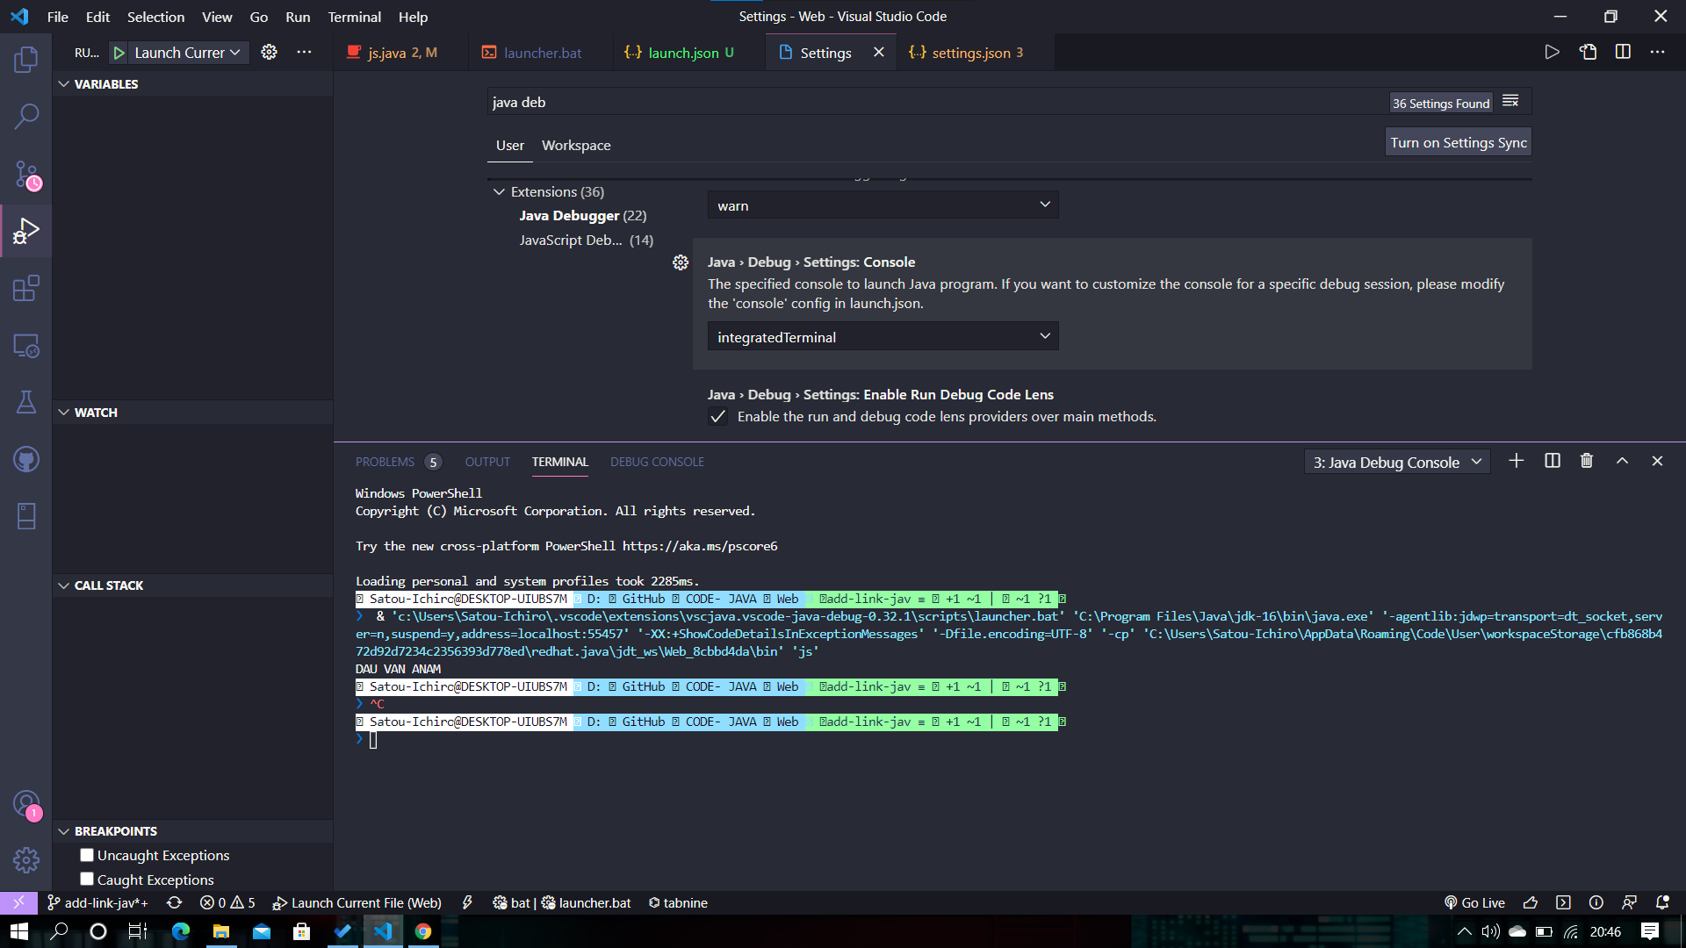
Task: Open the Console setting integratedTerminal dropdown
Action: pyautogui.click(x=883, y=337)
